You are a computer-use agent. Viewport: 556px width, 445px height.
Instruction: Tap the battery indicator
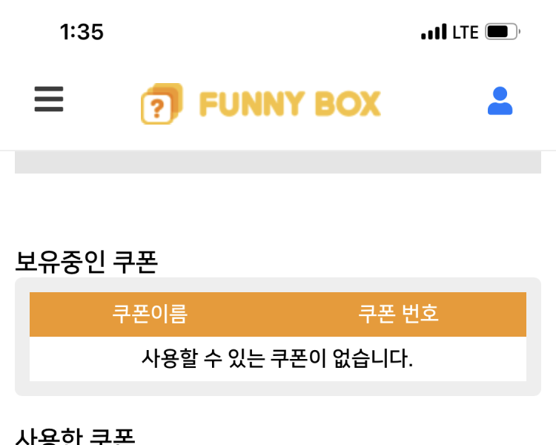pos(503,32)
